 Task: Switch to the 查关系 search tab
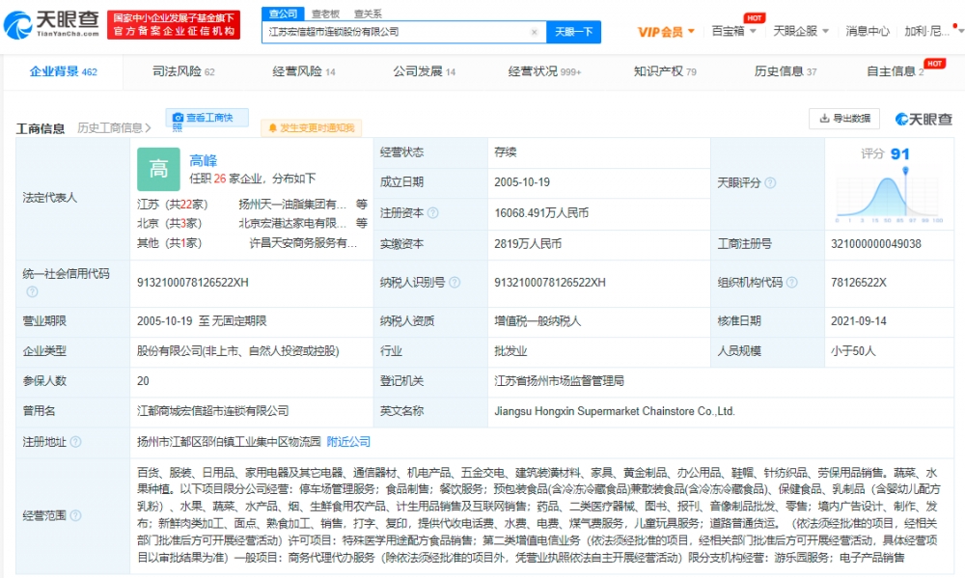(368, 14)
